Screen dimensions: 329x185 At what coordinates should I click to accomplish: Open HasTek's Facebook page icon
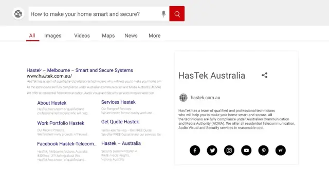click(x=195, y=151)
